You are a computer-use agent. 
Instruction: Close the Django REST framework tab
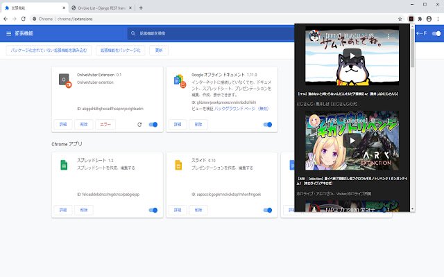click(130, 8)
